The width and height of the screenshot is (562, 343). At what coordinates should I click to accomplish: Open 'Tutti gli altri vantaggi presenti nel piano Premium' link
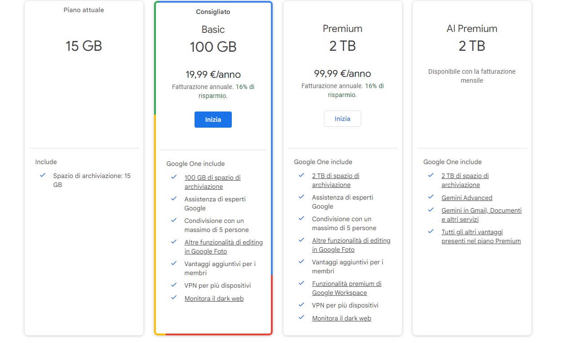click(481, 236)
